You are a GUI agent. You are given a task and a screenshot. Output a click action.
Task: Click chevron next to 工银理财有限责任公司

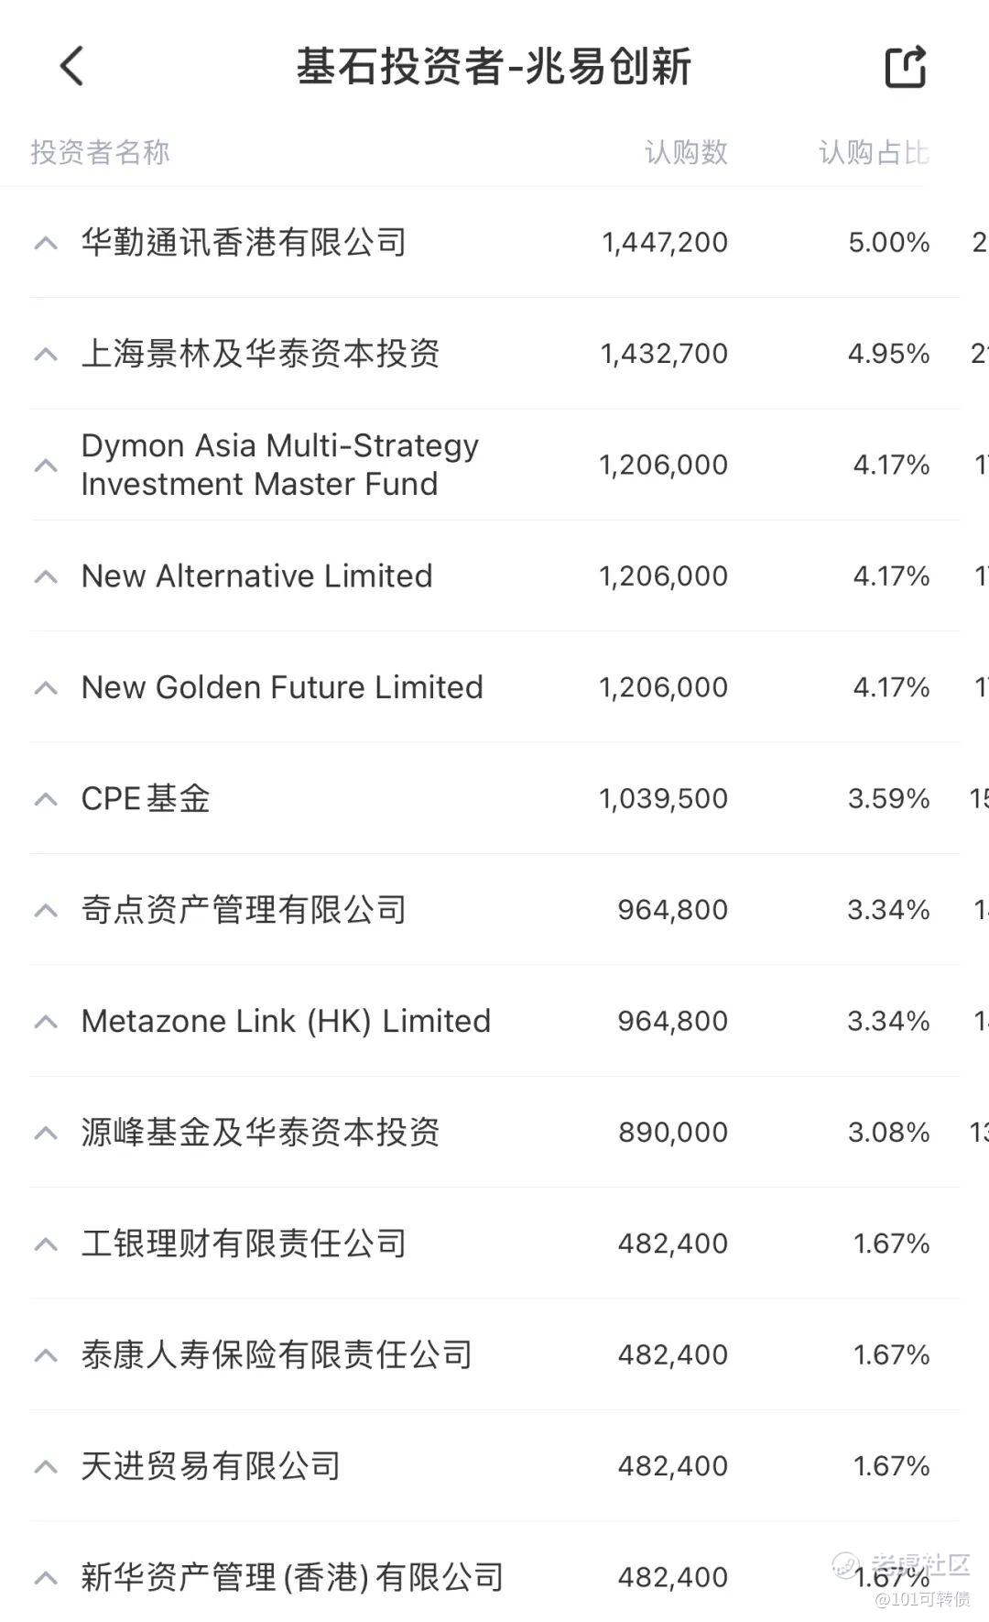(x=46, y=1244)
